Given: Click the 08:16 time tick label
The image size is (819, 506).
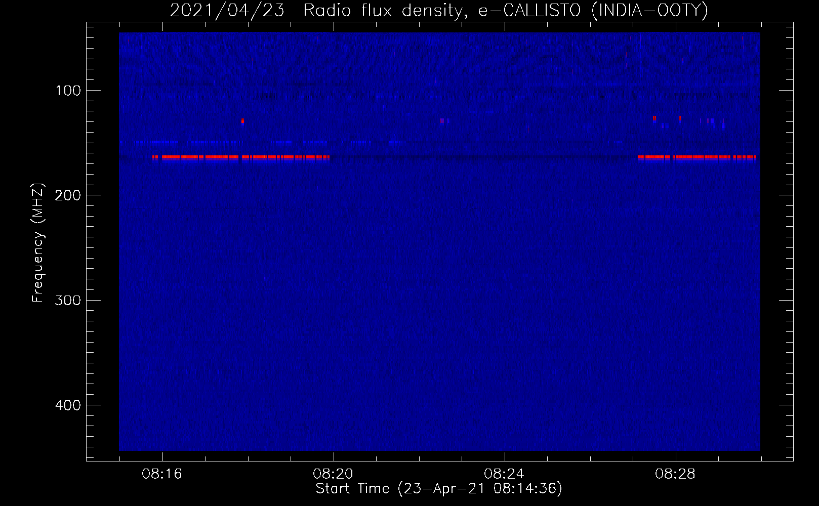Looking at the screenshot, I should pyautogui.click(x=162, y=474).
